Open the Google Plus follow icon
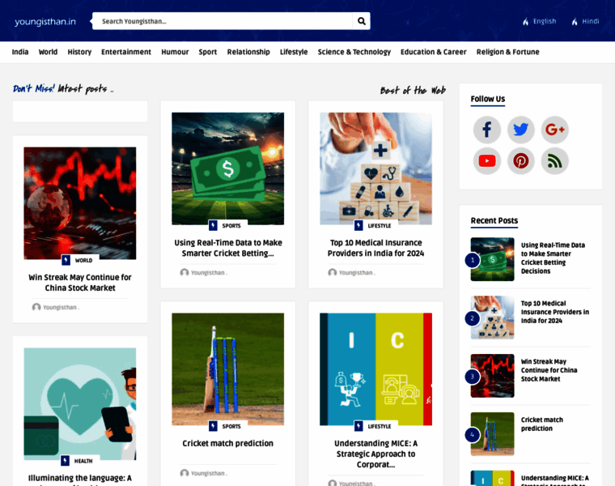 coord(554,130)
